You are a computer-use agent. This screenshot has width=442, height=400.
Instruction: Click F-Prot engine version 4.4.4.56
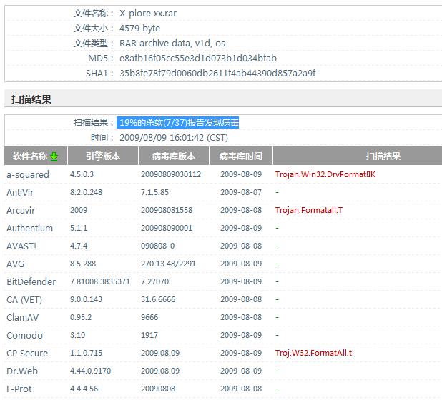(x=84, y=389)
